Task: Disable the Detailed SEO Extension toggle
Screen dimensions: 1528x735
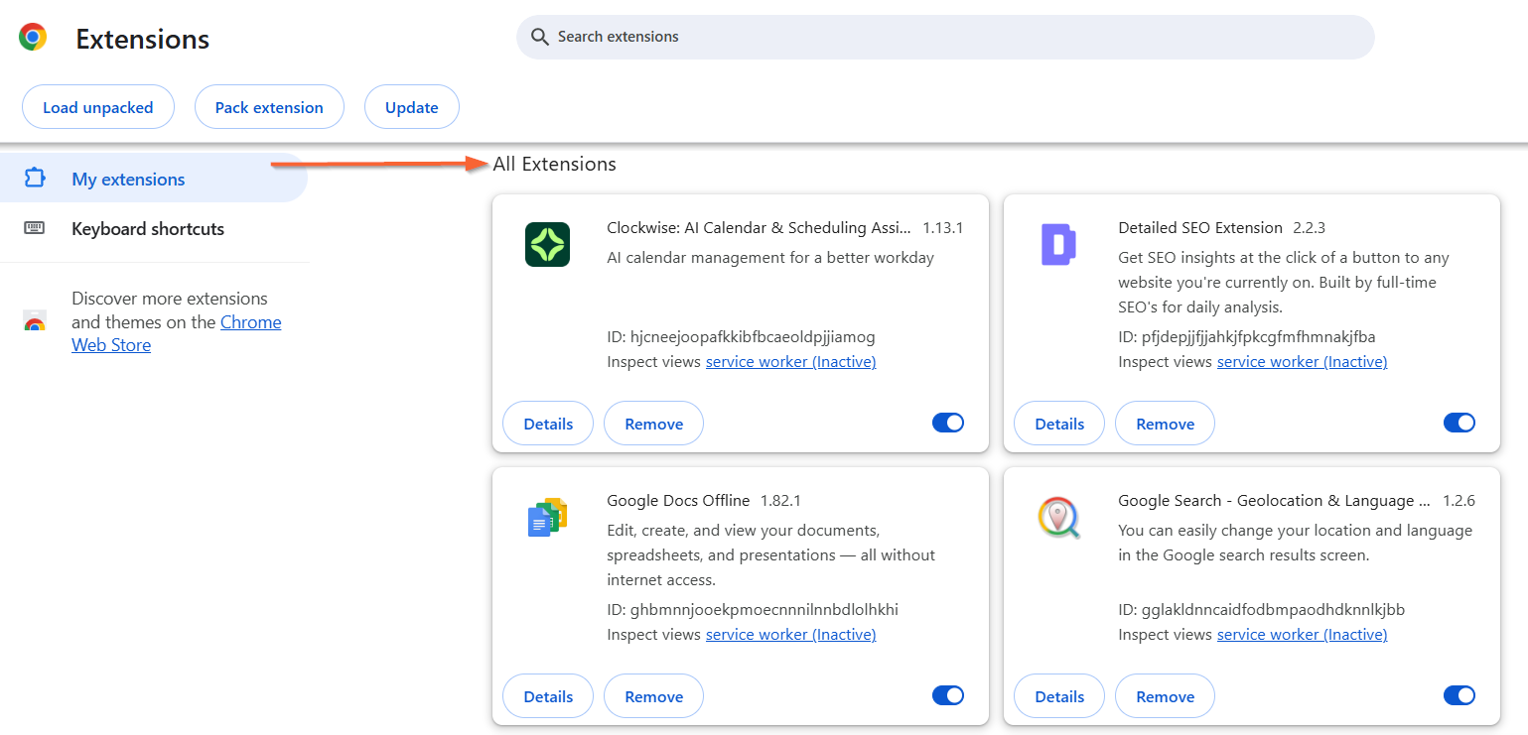Action: [1459, 424]
